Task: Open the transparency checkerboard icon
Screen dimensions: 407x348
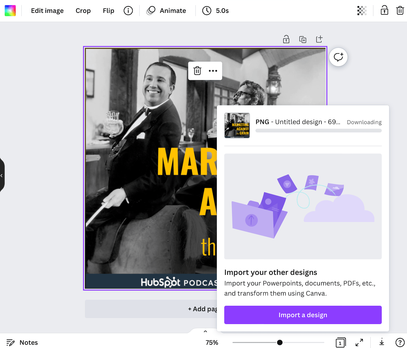Action: pyautogui.click(x=362, y=11)
